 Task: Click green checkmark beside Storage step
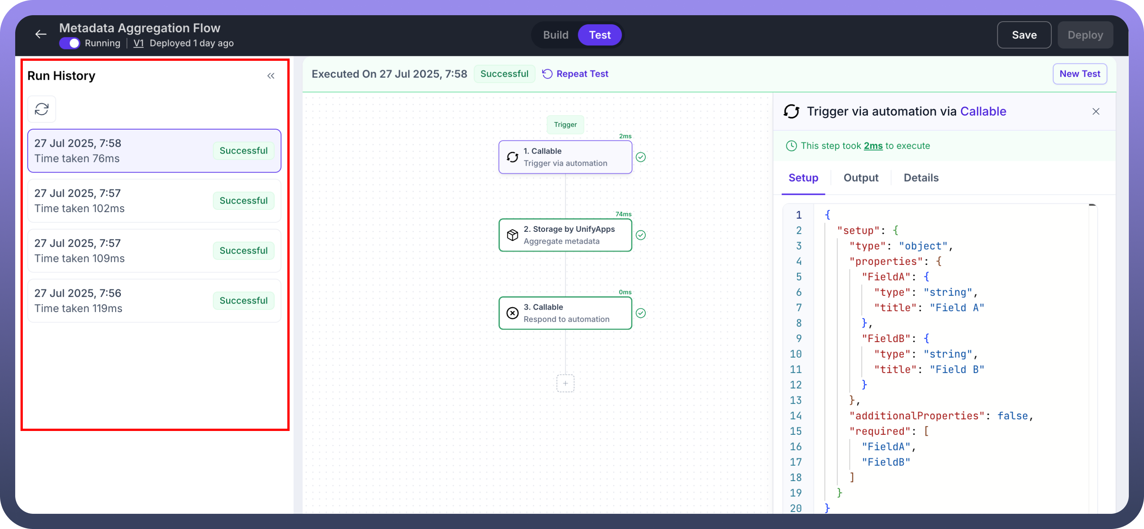tap(640, 235)
